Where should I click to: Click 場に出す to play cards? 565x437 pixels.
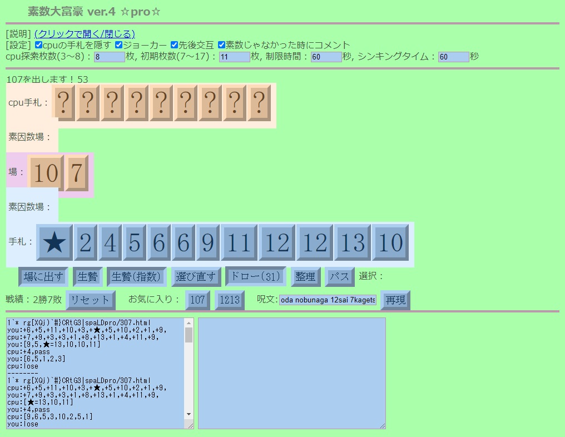pos(43,277)
